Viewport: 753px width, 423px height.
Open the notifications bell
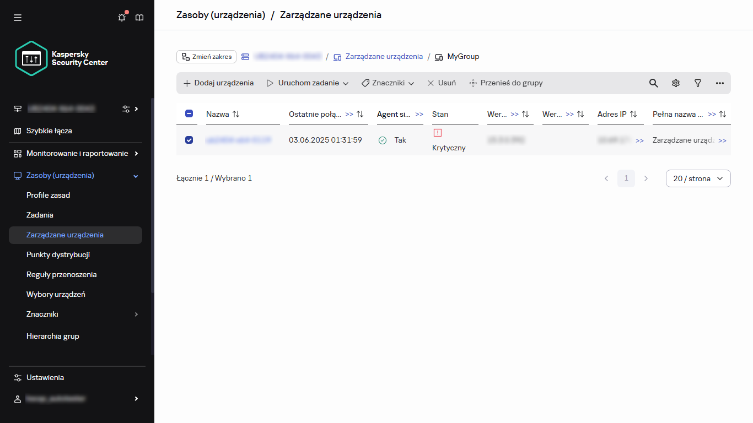tap(121, 17)
